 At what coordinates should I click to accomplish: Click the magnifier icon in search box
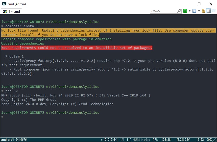(x=179, y=11)
